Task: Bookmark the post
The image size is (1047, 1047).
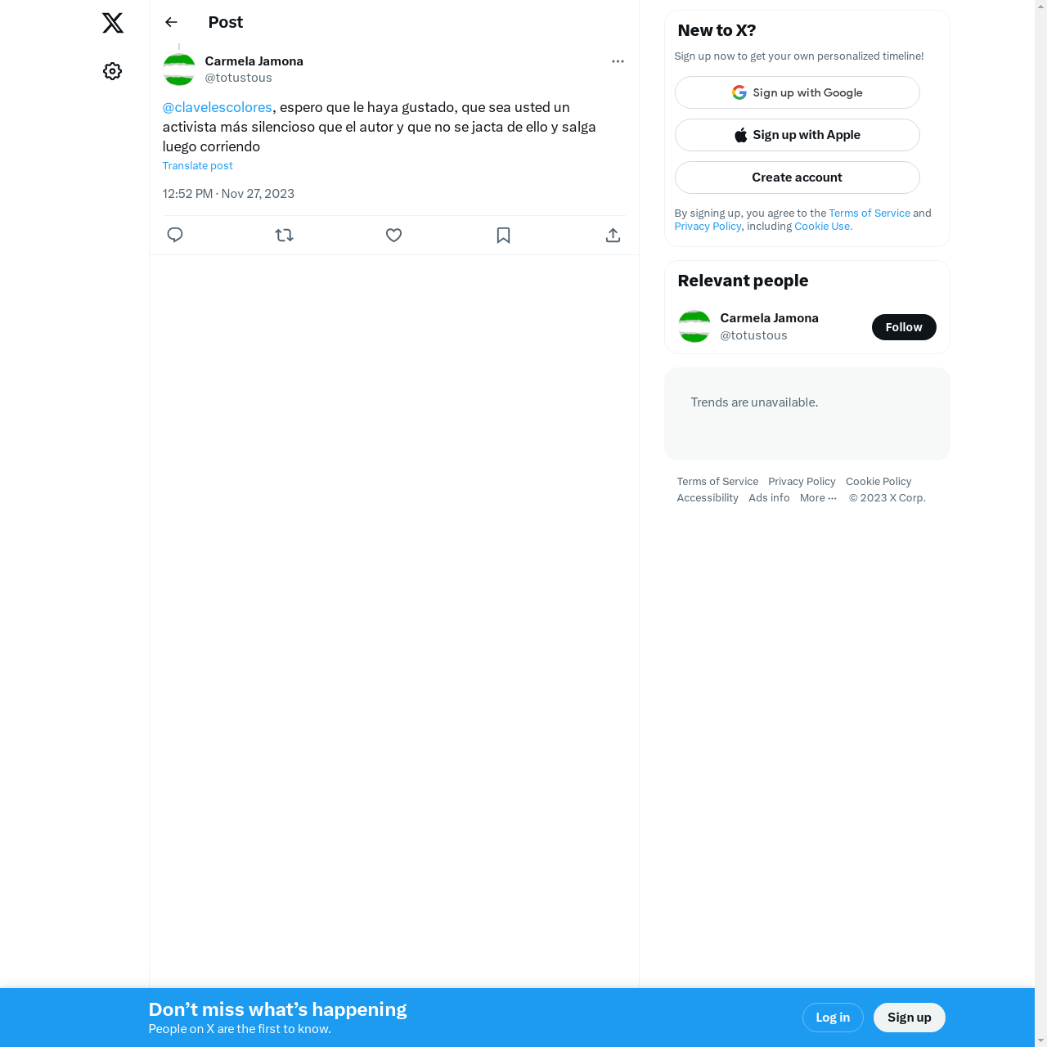Action: (503, 236)
